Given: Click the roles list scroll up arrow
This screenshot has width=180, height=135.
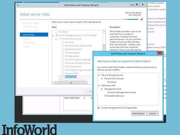Looking at the screenshot, I should (x=104, y=32).
